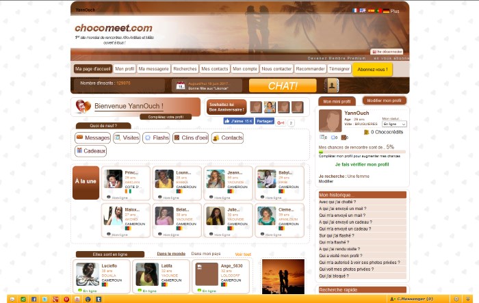Open the address book contact icon beside CHAT

pos(332,85)
